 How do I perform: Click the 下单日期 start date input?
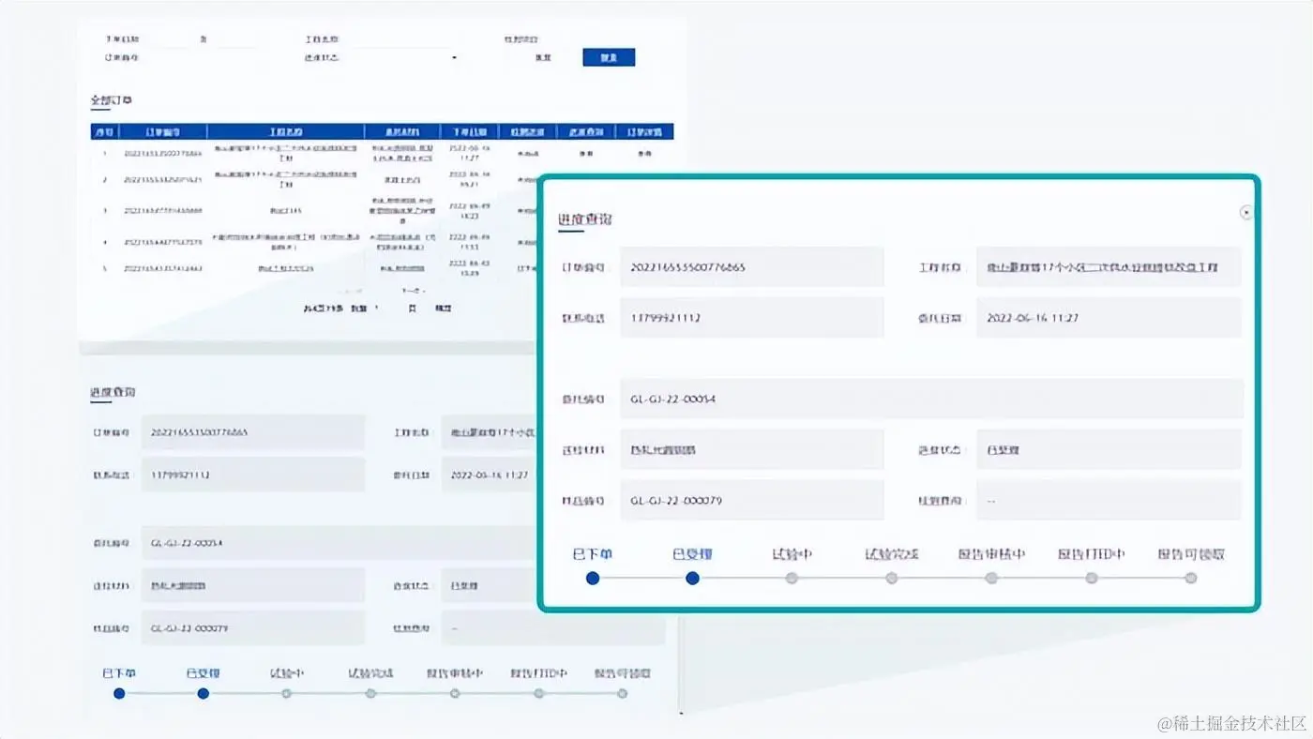[x=166, y=39]
